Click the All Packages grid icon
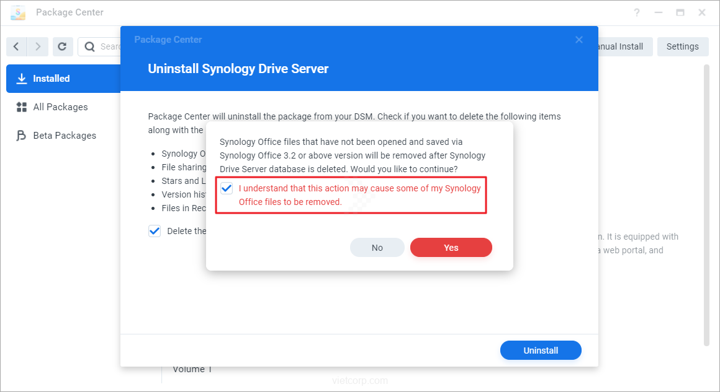The height and width of the screenshot is (392, 720). point(22,107)
